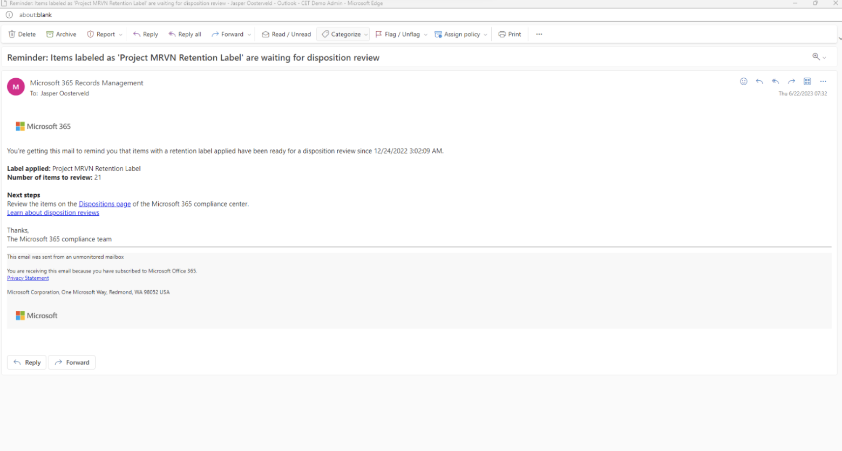
Task: Click the unmonitored mailbox notice text
Action: point(65,257)
